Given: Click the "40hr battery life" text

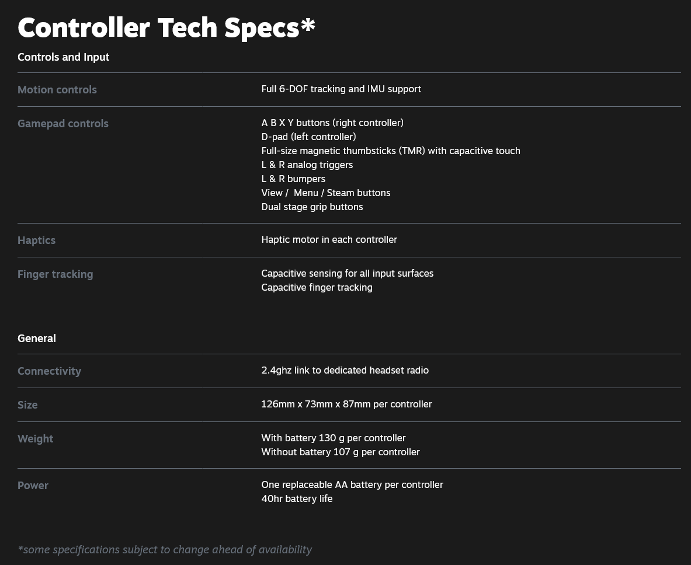Looking at the screenshot, I should tap(297, 499).
